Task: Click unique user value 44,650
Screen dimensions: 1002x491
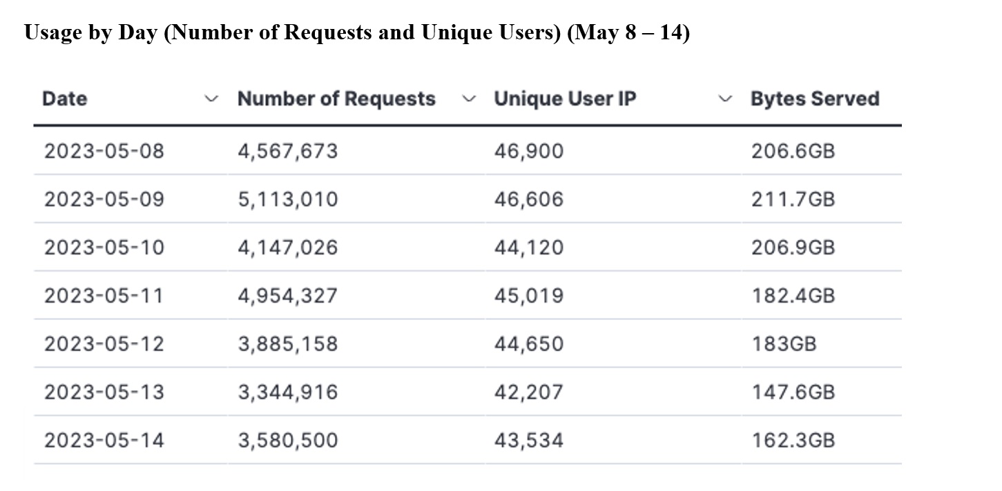Action: click(x=529, y=344)
